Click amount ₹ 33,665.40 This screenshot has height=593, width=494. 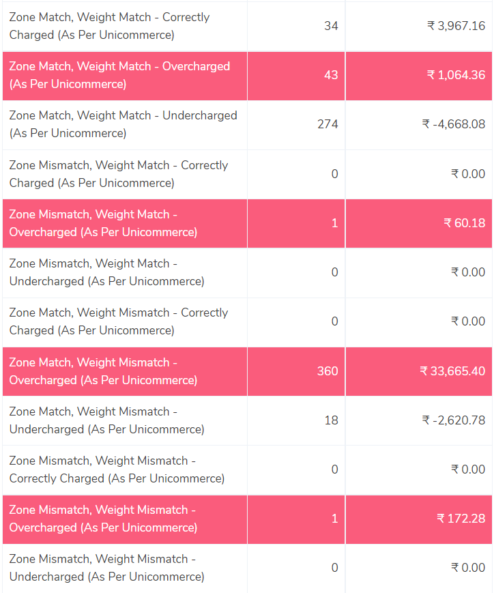pyautogui.click(x=452, y=371)
